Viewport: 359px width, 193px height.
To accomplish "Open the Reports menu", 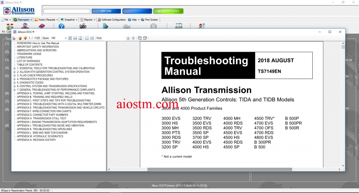I will click(87, 20).
